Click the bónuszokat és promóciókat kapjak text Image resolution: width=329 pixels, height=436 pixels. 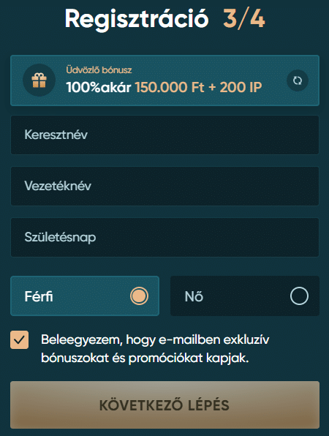(145, 358)
